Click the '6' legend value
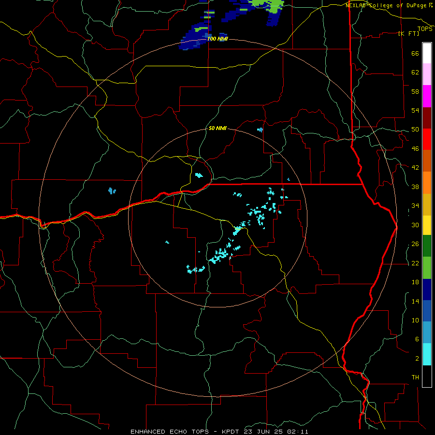Viewport: 435px width, 435px height. (417, 339)
